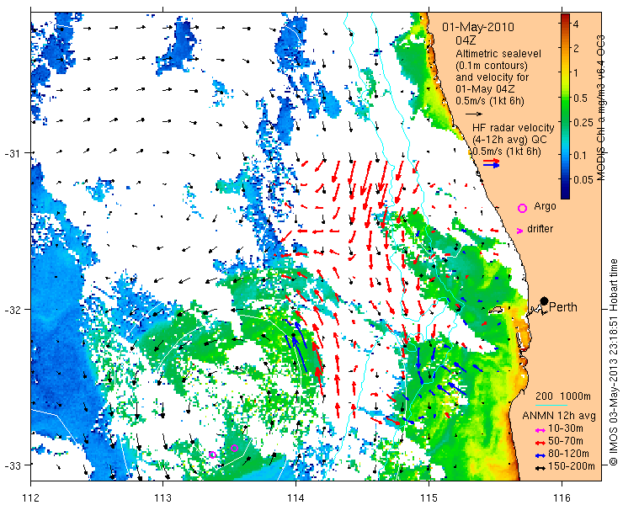
Task: Click the Argo legend label
Action: coord(545,206)
